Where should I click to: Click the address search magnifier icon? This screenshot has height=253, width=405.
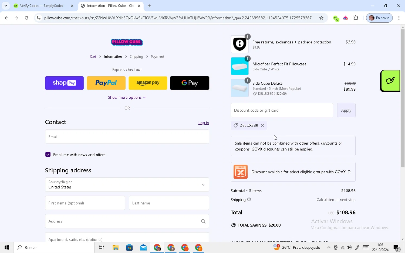203,221
